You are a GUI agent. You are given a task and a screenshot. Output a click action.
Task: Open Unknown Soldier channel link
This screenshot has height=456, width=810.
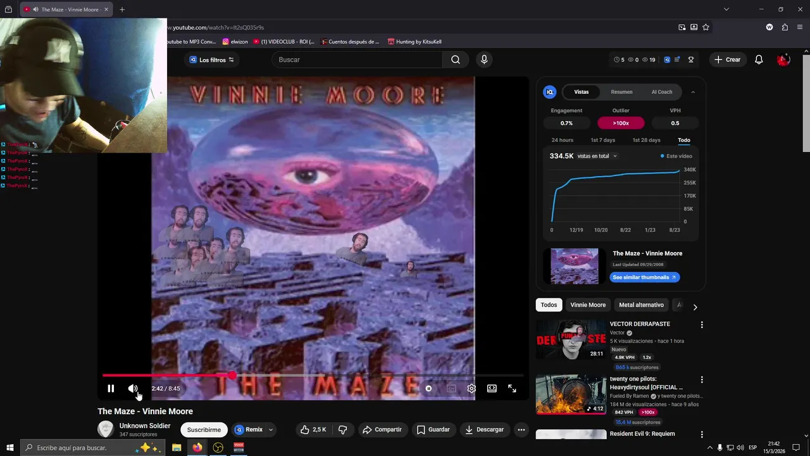click(x=145, y=426)
